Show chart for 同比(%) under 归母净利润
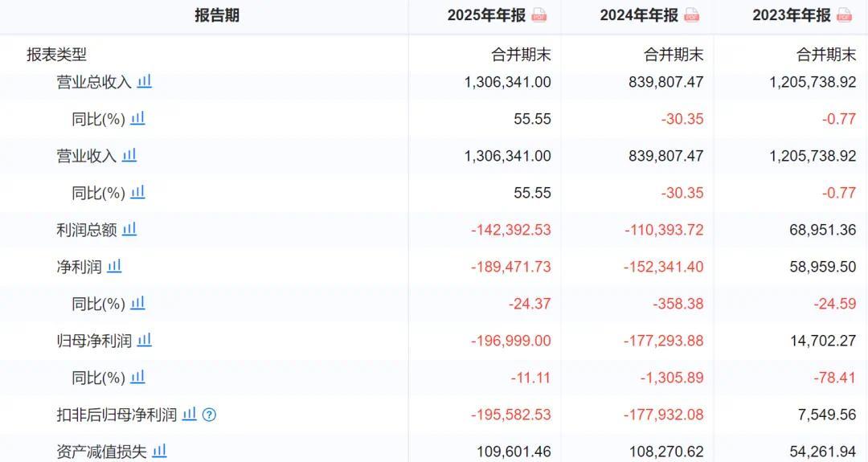This screenshot has width=868, height=462. point(138,377)
